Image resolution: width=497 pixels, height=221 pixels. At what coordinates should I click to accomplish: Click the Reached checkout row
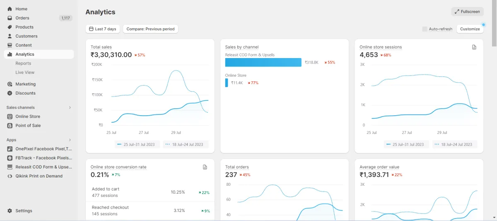151,211
